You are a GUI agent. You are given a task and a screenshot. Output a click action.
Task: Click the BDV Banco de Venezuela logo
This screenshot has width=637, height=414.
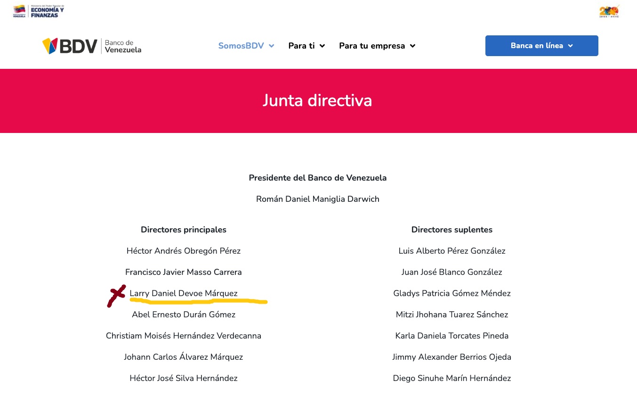(x=92, y=46)
